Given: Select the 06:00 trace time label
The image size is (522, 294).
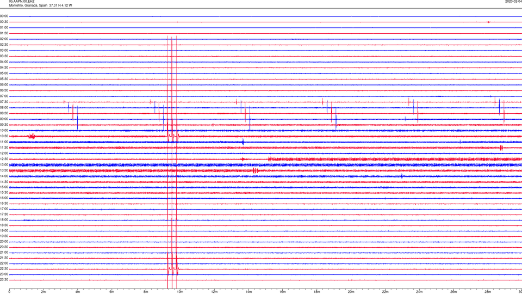Looking at the screenshot, I should pyautogui.click(x=4, y=85).
